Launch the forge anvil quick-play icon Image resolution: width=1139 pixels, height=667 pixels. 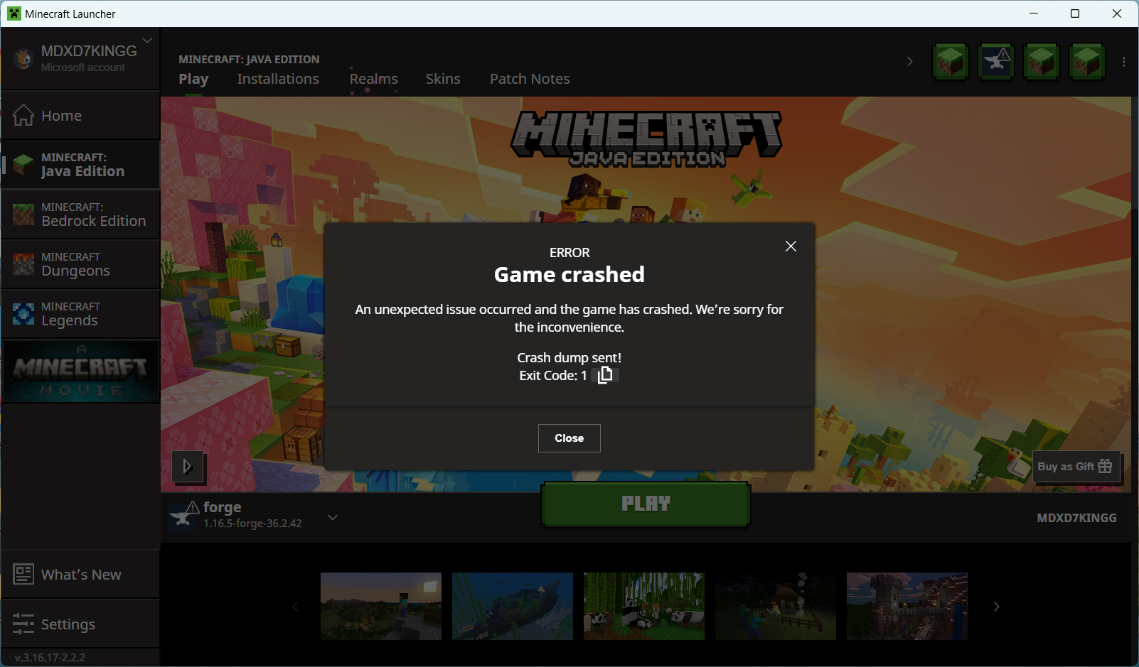tap(995, 62)
